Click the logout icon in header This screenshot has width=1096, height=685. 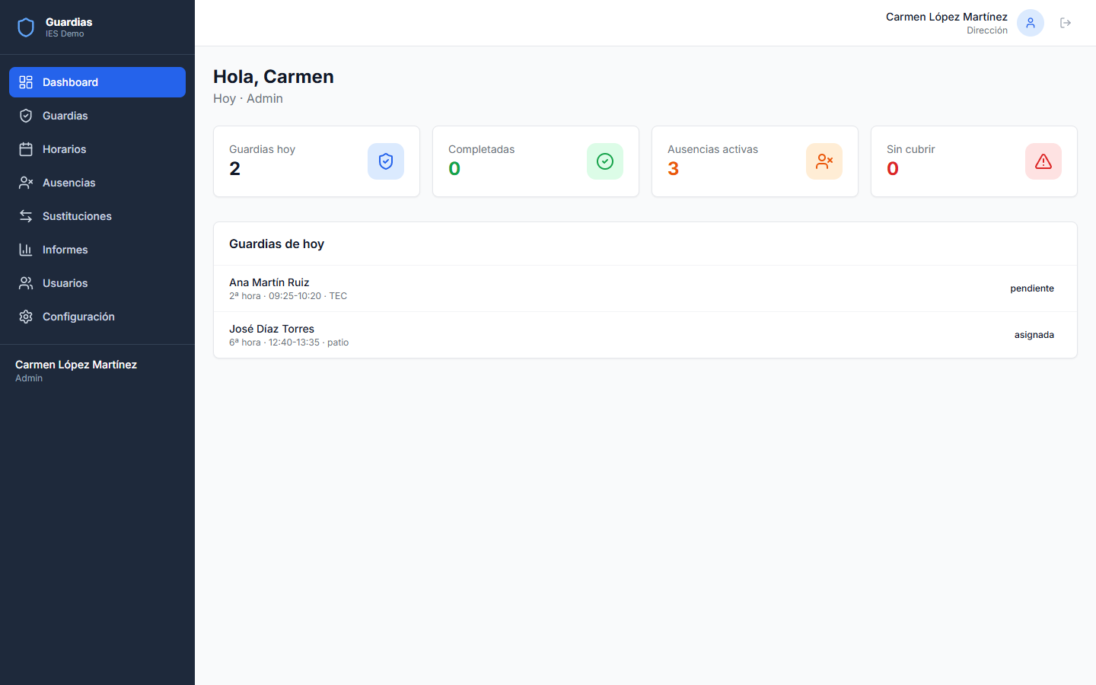(1066, 23)
